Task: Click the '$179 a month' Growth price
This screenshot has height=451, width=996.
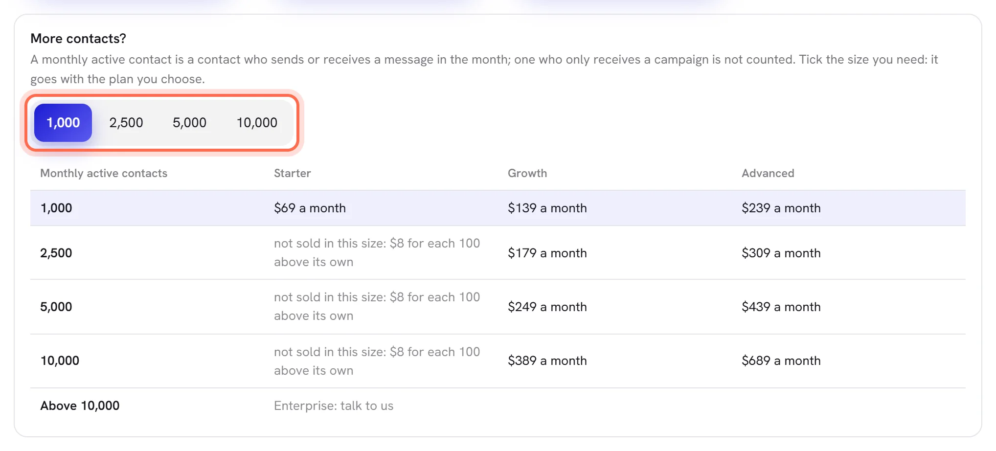Action: (x=547, y=253)
